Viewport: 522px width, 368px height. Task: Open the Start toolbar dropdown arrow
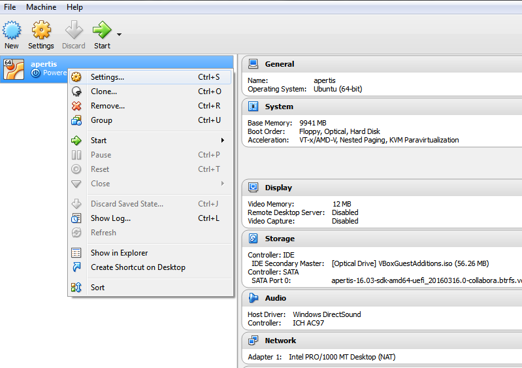[119, 34]
